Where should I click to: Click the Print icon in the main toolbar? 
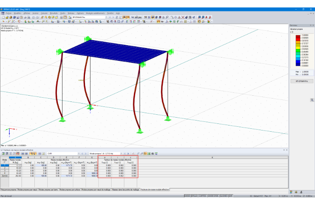[25, 17]
